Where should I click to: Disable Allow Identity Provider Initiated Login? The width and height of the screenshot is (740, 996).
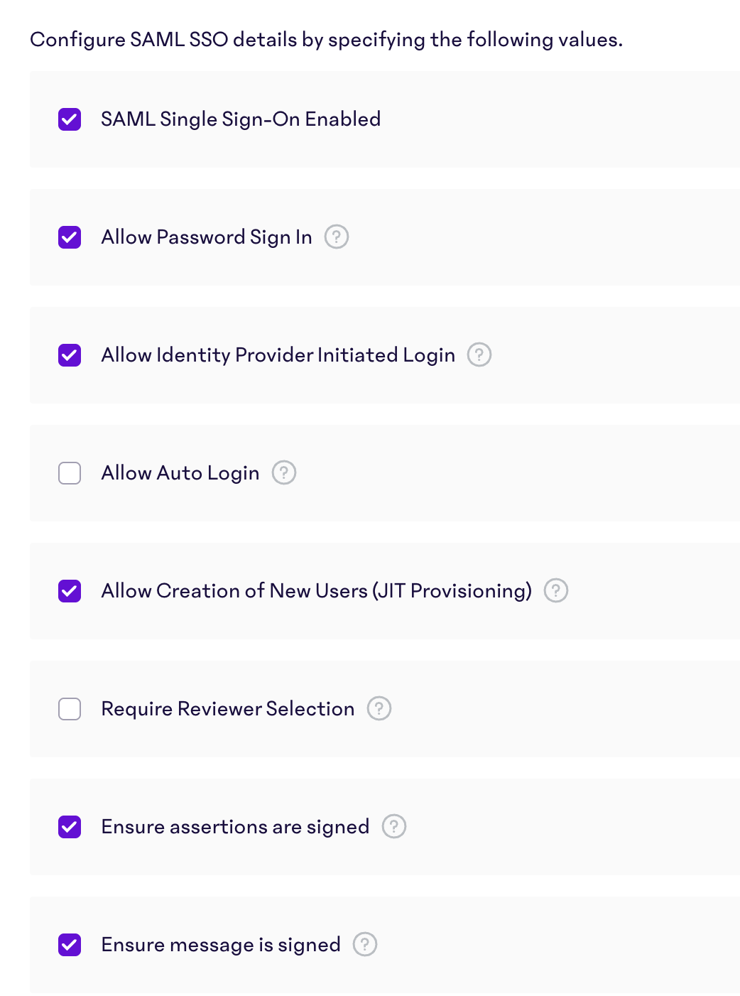69,354
